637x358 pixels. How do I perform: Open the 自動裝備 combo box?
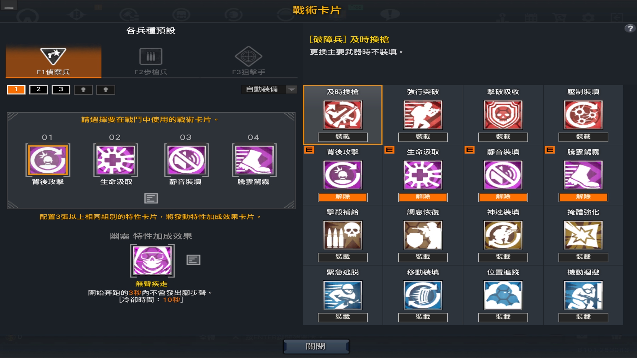click(x=269, y=90)
